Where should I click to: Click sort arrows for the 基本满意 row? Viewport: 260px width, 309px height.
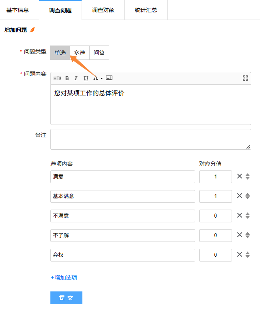248,196
